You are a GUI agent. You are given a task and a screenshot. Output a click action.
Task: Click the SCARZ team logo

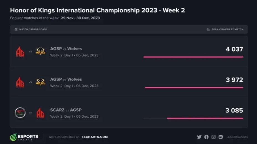pyautogui.click(x=20, y=113)
